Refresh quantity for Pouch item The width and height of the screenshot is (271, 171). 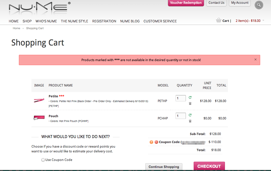pyautogui.click(x=190, y=115)
